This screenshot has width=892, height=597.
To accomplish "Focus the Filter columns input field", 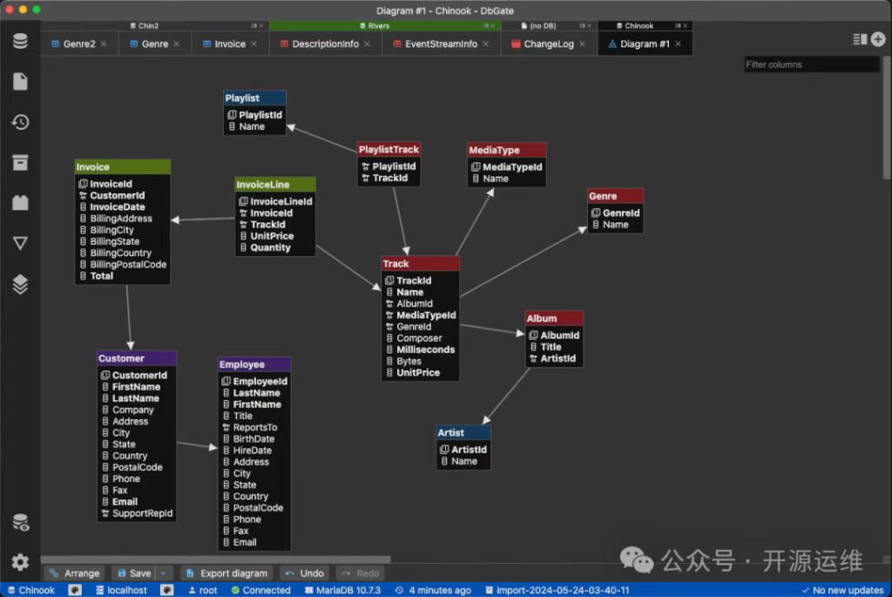I will pyautogui.click(x=810, y=64).
